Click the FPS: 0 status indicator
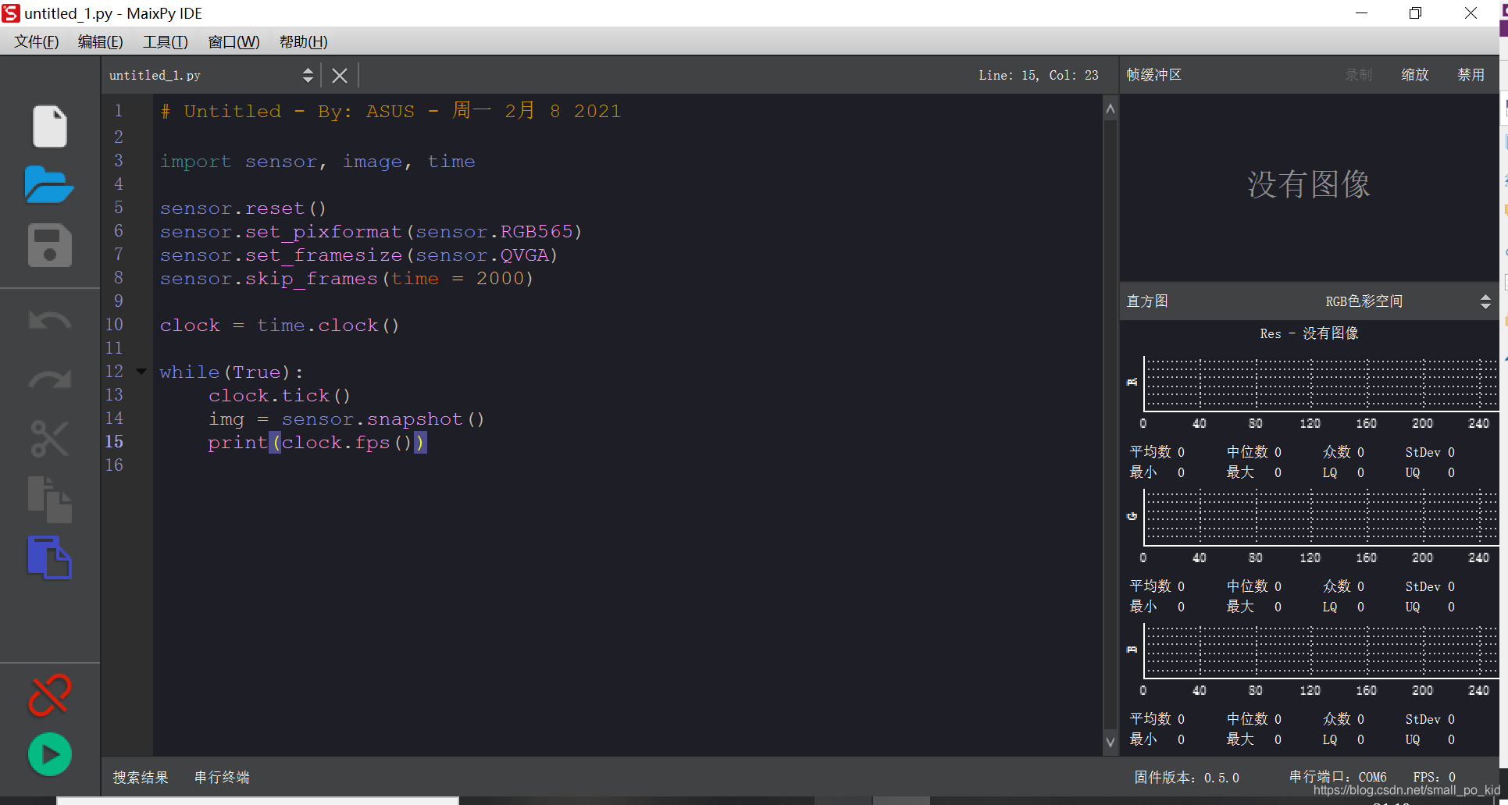 (1435, 777)
